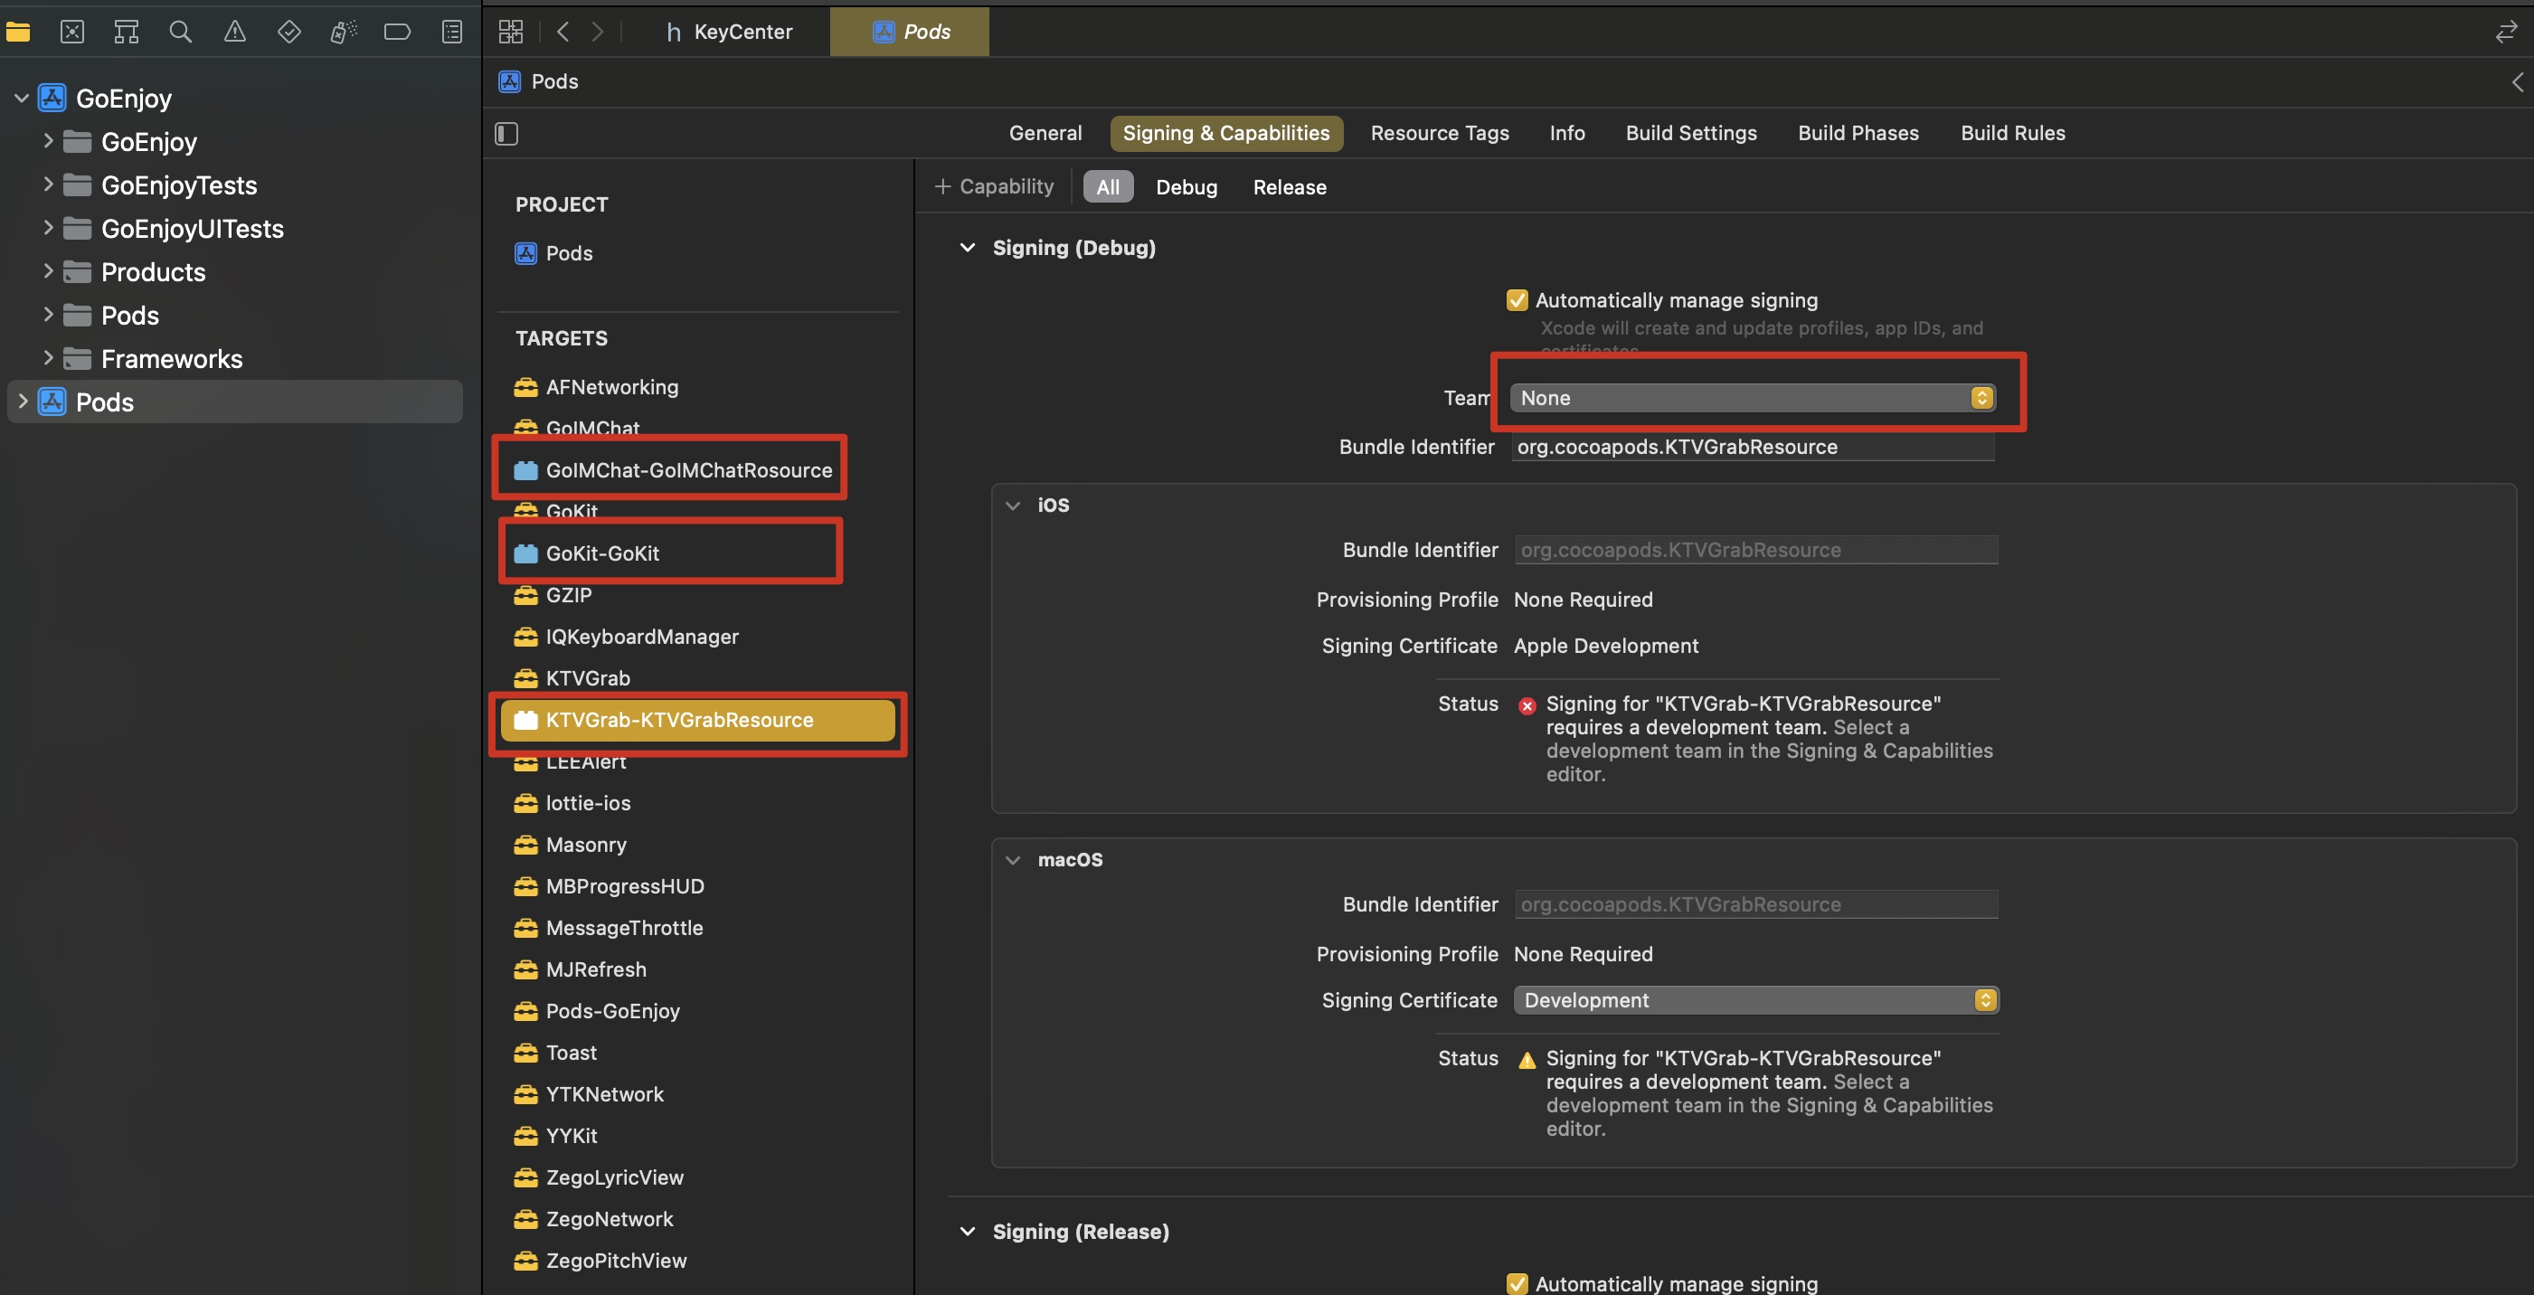Image resolution: width=2534 pixels, height=1295 pixels.
Task: Go back with the left arrow
Action: tap(563, 32)
